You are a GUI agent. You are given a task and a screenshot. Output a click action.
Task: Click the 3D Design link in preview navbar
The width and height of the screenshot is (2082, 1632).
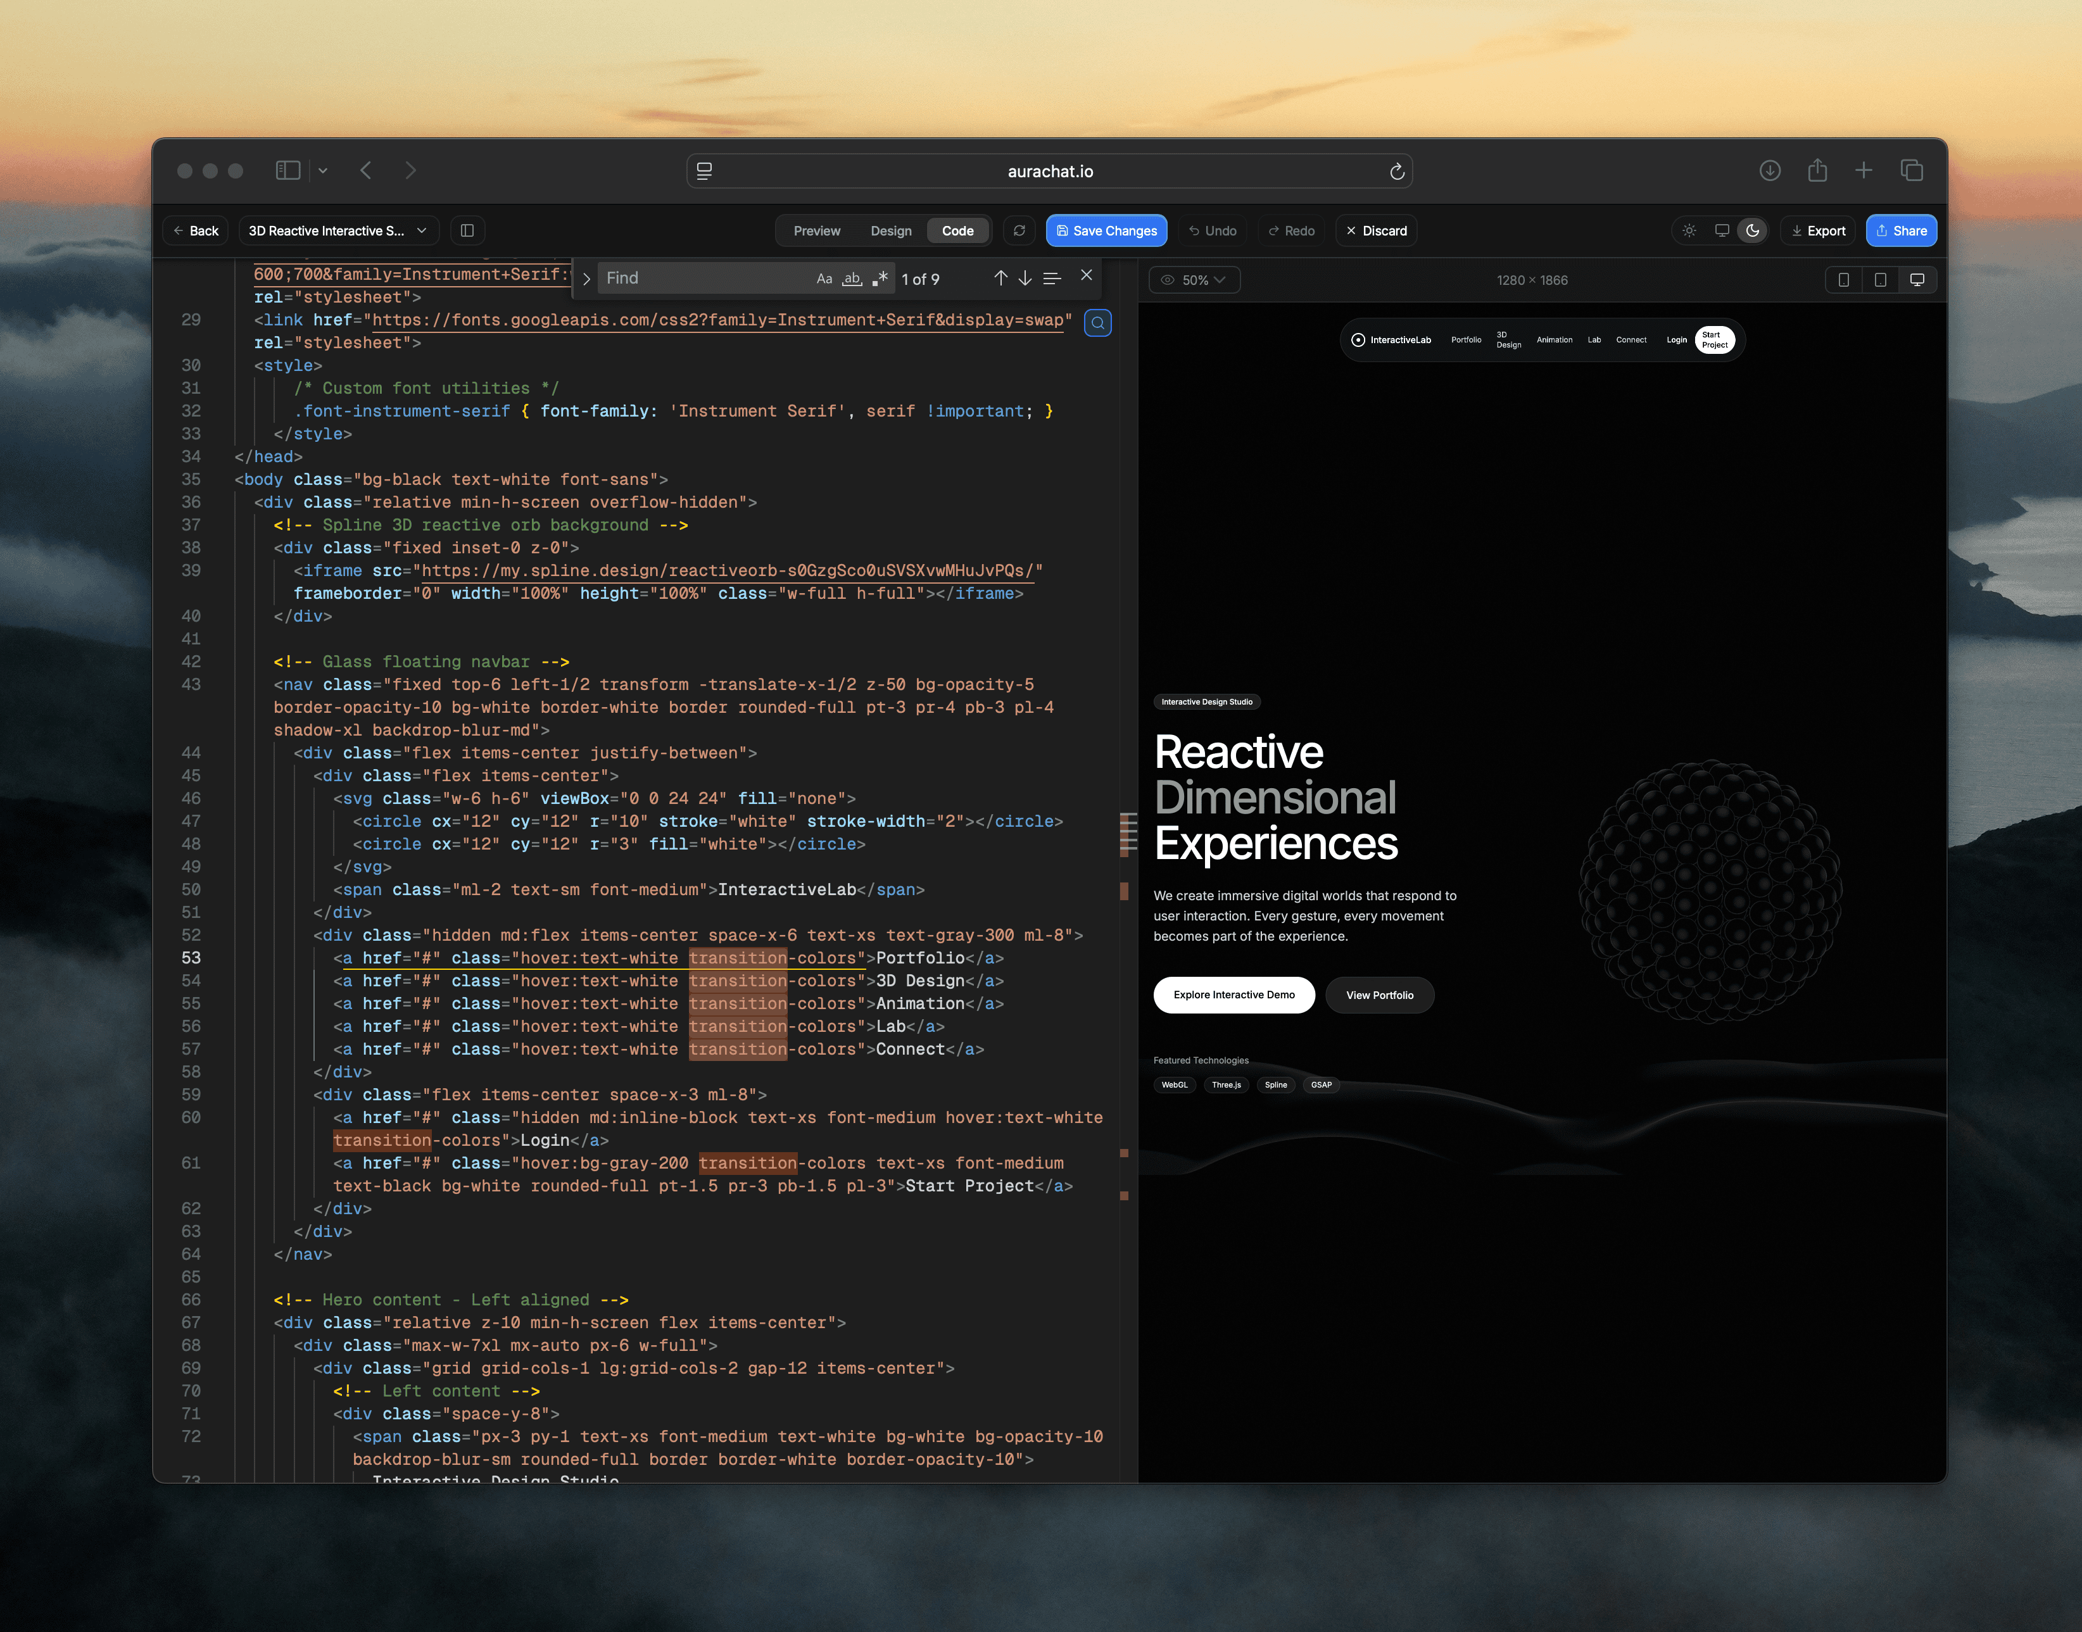pos(1508,340)
